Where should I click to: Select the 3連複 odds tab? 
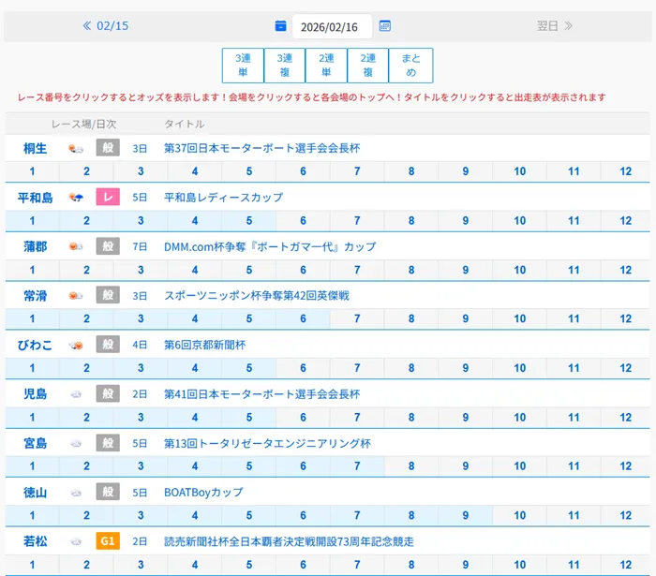point(285,66)
